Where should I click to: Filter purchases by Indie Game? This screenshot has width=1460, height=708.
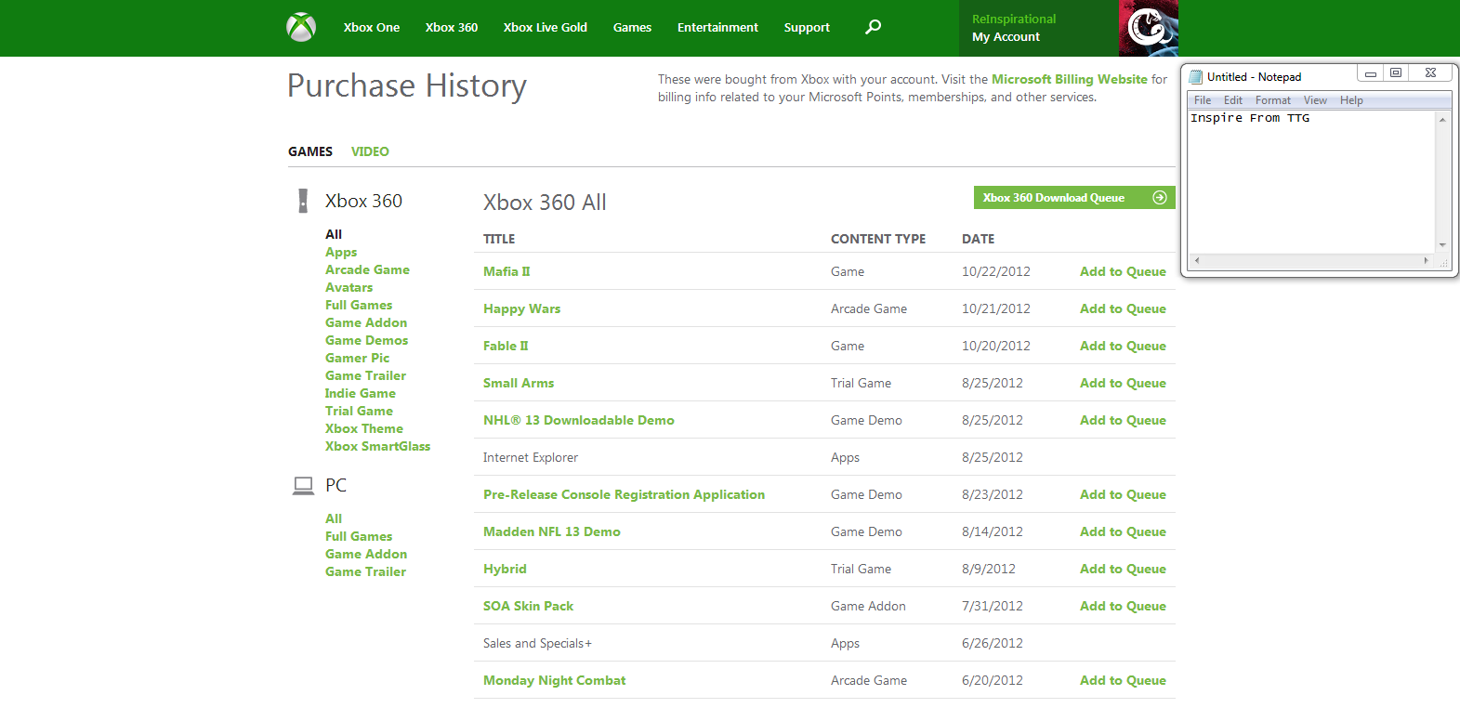coord(361,393)
